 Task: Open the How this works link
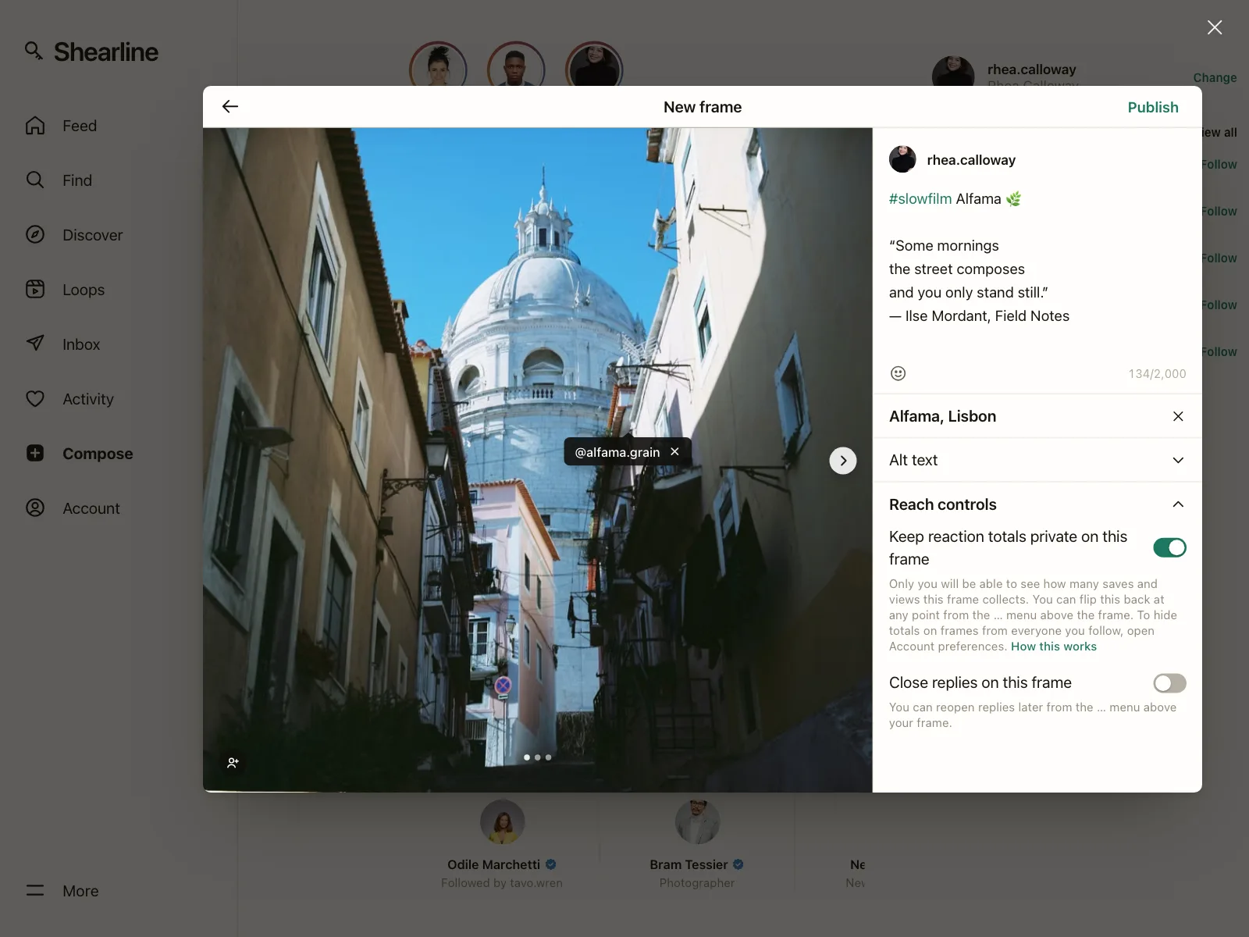(x=1054, y=647)
